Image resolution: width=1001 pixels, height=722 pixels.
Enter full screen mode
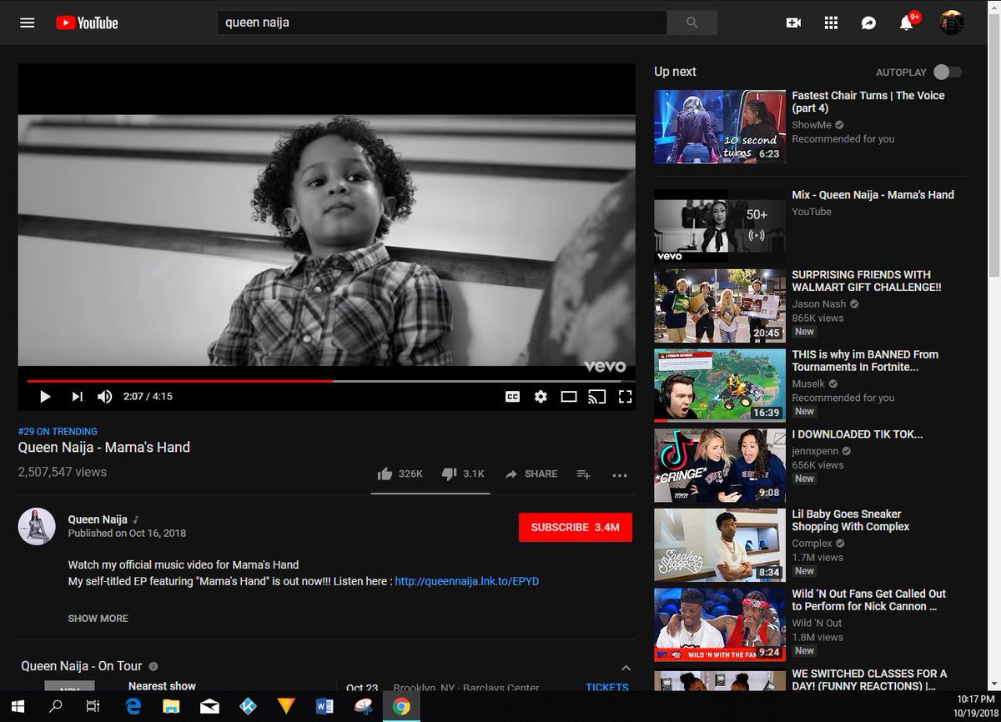coord(624,397)
